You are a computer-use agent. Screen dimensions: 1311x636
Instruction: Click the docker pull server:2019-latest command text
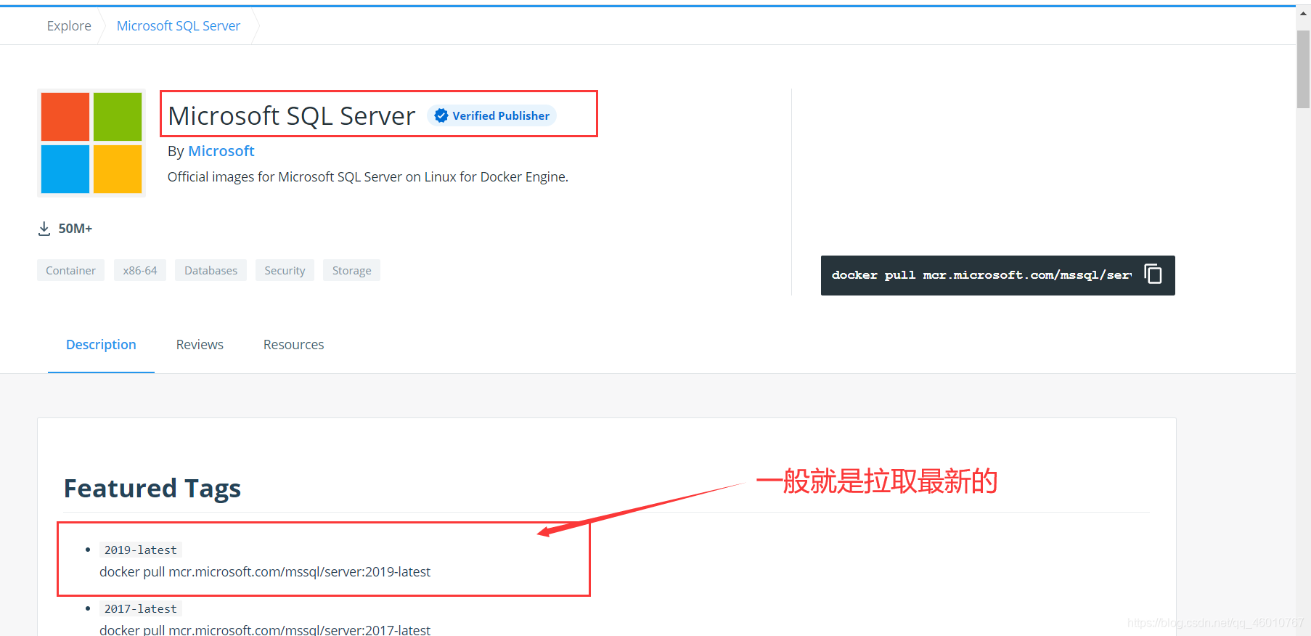coord(265,572)
